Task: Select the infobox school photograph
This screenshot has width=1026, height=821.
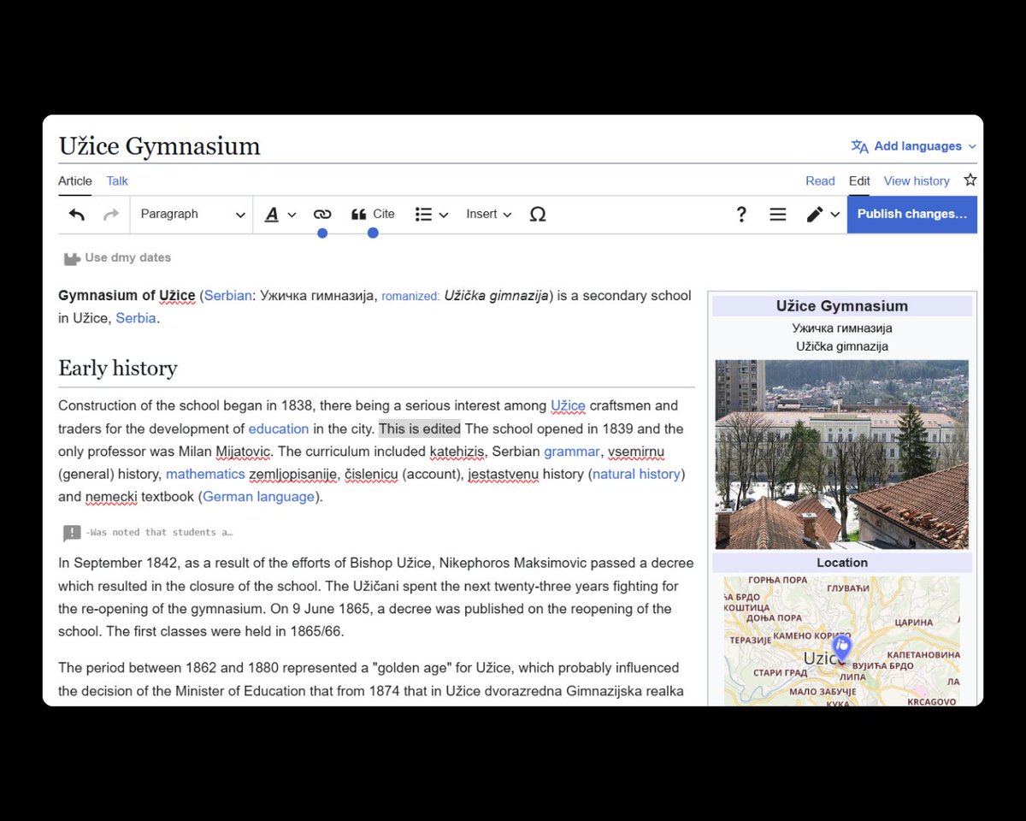Action: click(842, 454)
